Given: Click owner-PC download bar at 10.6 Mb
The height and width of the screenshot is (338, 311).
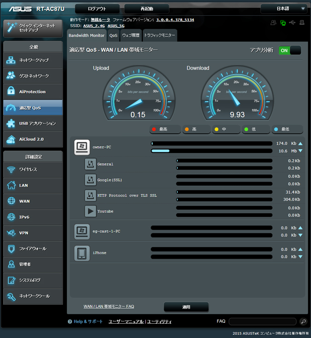Looking at the screenshot, I should 211,151.
